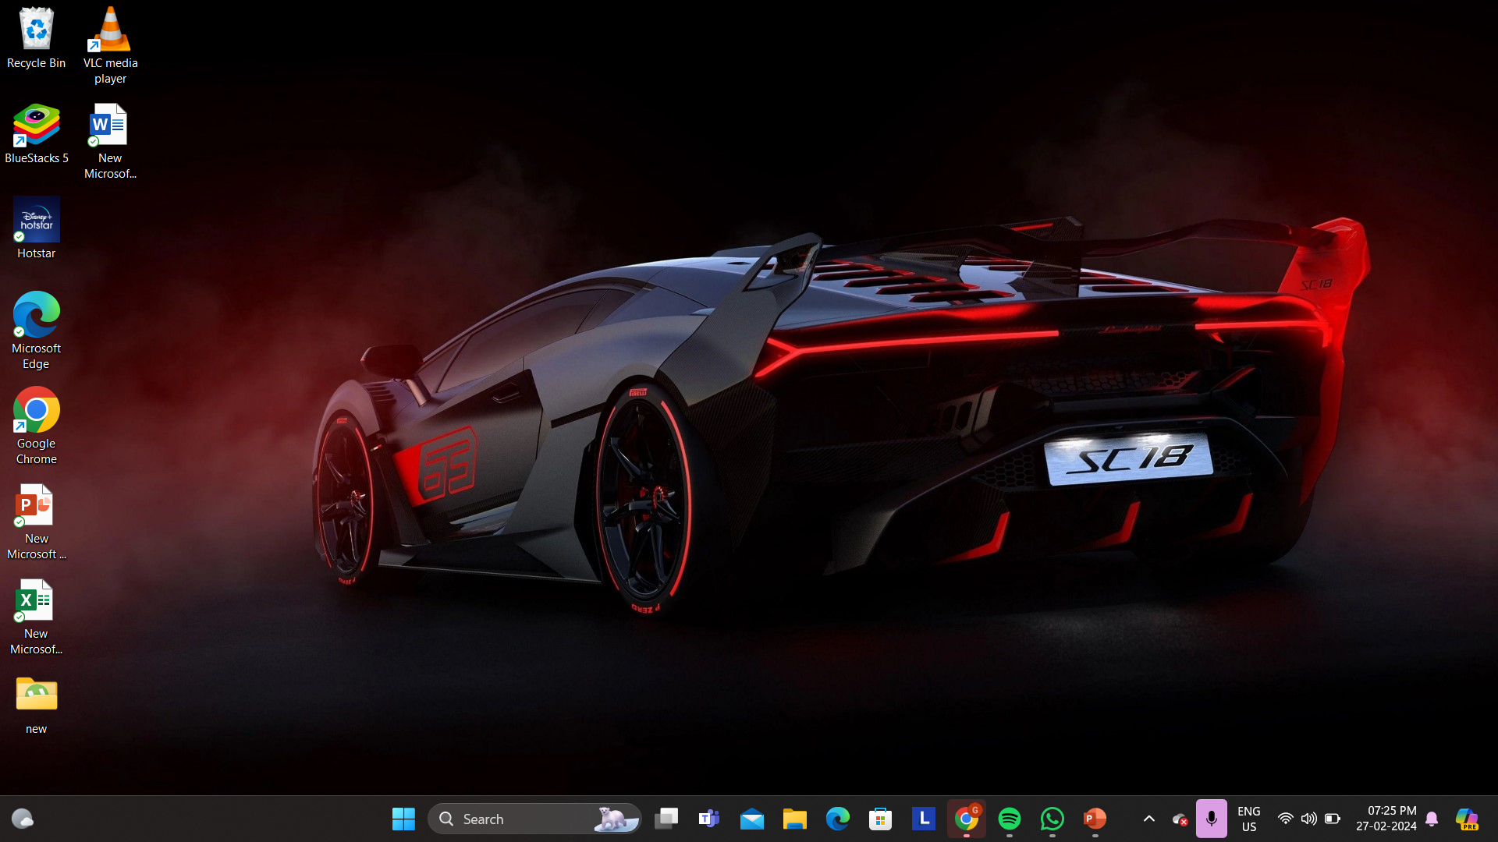Open the clock and date calendar flyout

[1386, 819]
